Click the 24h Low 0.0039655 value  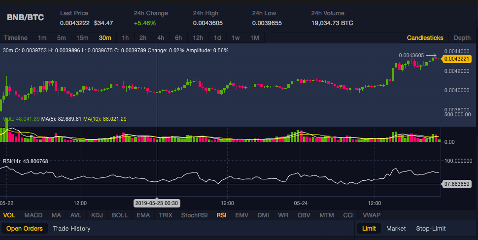coord(267,23)
